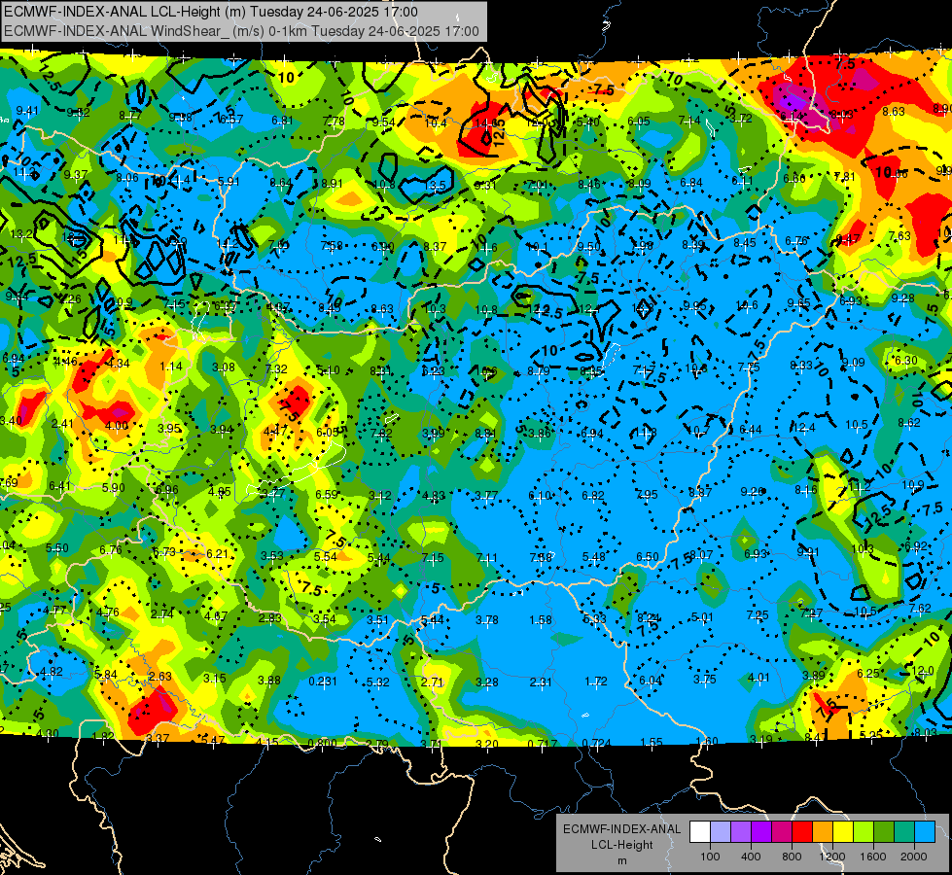The image size is (952, 875).
Task: Click the map value '7.14'
Action: (x=689, y=121)
